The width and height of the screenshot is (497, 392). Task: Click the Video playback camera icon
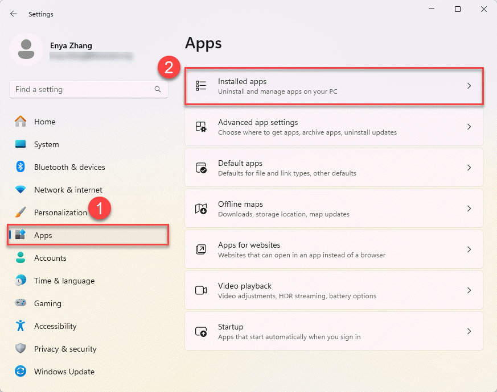click(201, 290)
